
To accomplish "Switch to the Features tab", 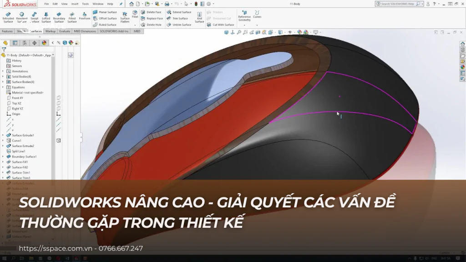I will (x=7, y=31).
